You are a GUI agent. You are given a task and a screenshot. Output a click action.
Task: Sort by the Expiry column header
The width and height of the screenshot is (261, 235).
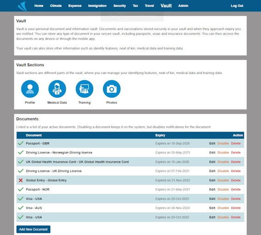coord(160,135)
